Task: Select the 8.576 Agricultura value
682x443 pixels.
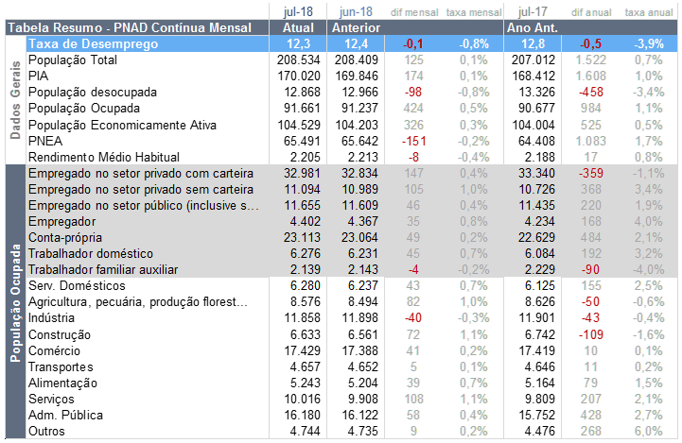Action: tap(306, 302)
